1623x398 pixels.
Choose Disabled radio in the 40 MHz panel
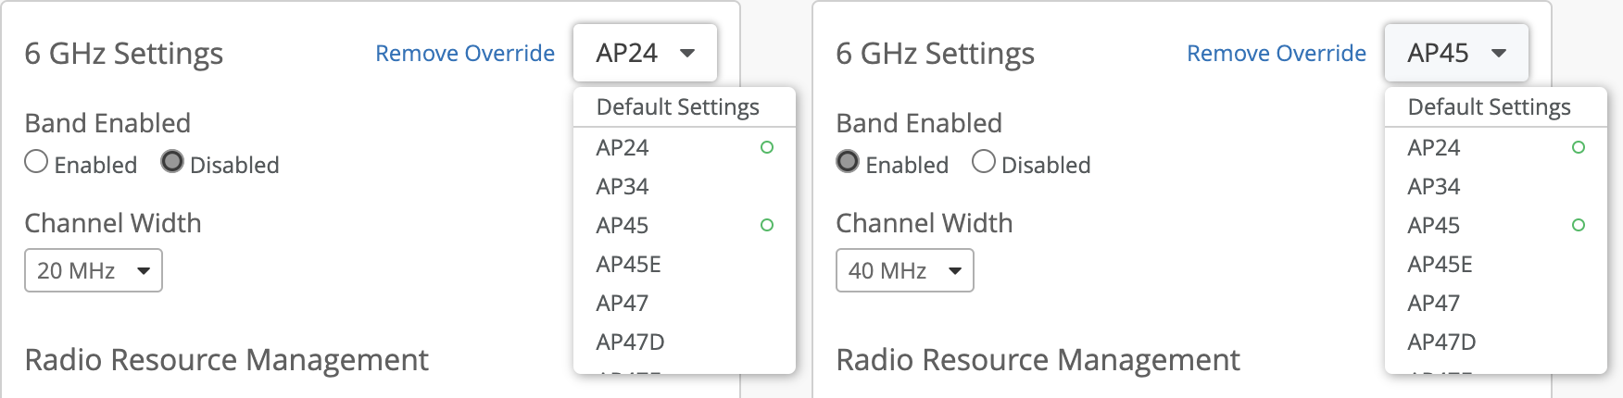(x=984, y=162)
